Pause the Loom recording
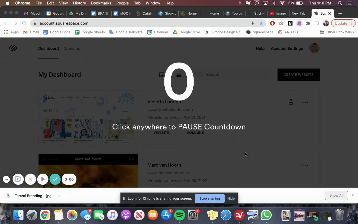This screenshot has width=358, height=224. point(43,179)
